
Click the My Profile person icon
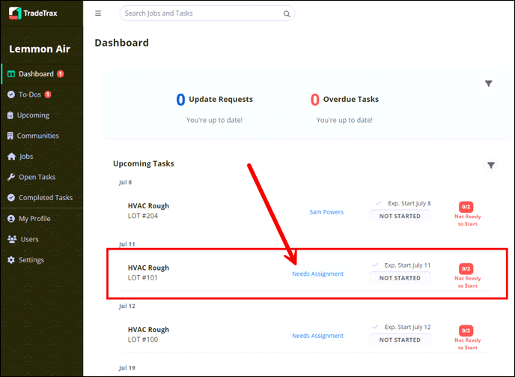point(11,219)
